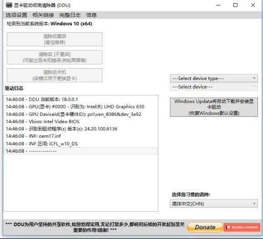263x239 pixels.
Task: Select log row pci\ven_8086&dev_3e92
Action: coord(81,114)
